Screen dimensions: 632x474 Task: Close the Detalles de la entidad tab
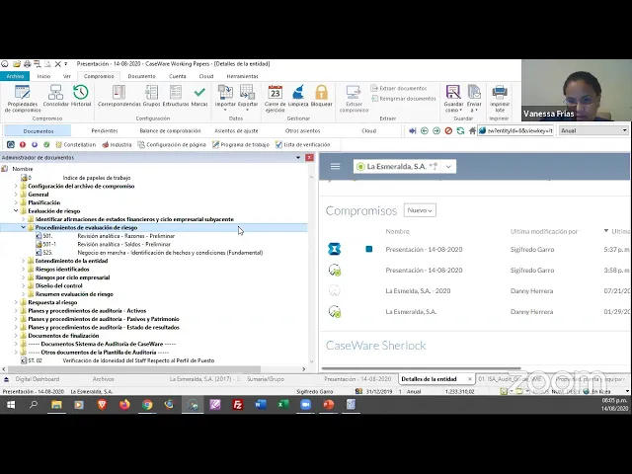470,379
